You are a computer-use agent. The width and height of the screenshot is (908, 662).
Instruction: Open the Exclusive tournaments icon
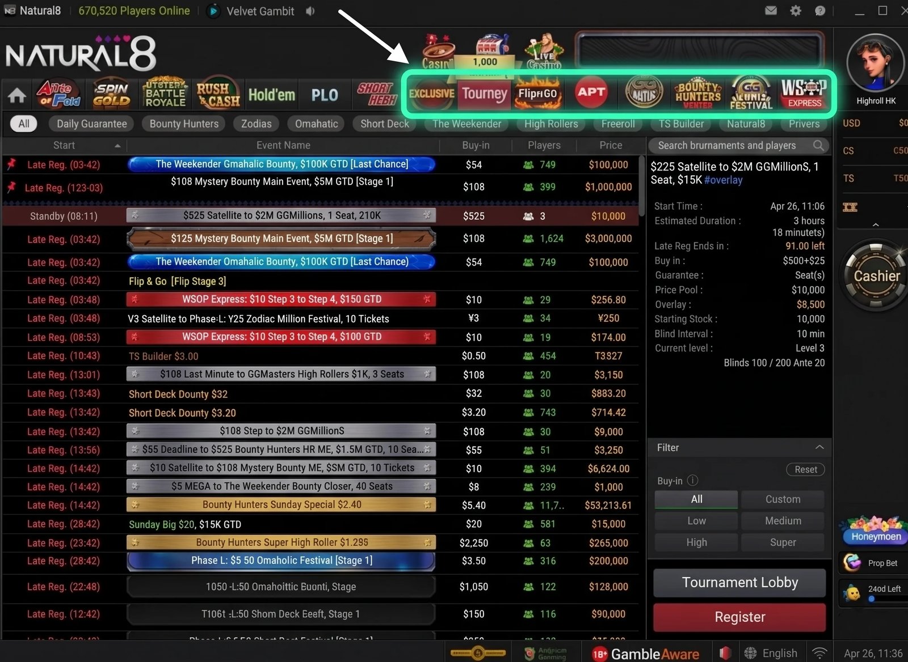pyautogui.click(x=431, y=94)
